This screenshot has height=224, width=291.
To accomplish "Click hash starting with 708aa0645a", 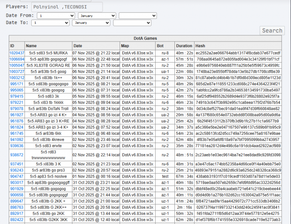I will 238,59.
